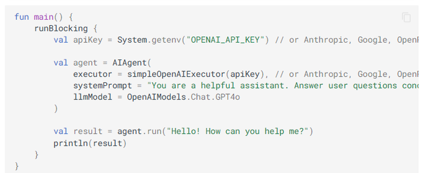
Task: Click the 'main' function name
Action: [44, 17]
